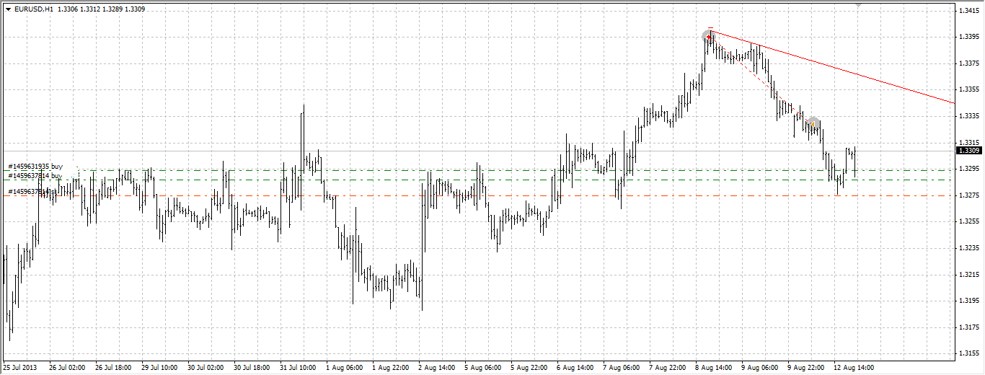Click the #1459637814 sl stop-loss label

pos(32,191)
